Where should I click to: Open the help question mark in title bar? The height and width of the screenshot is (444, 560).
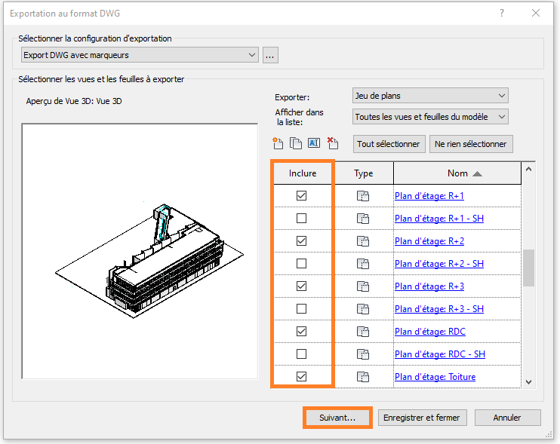(x=502, y=13)
